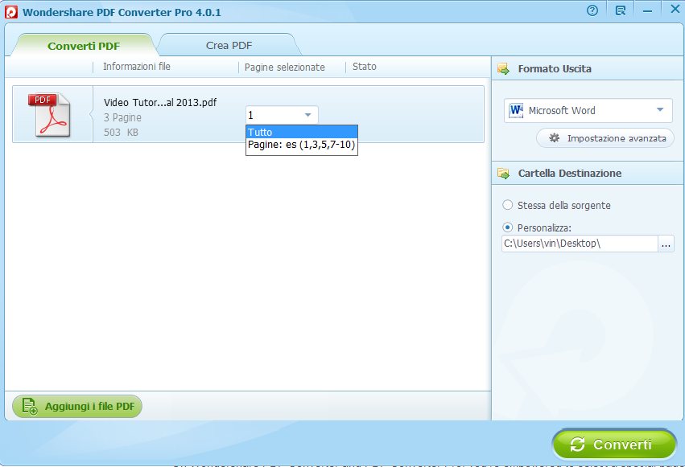The height and width of the screenshot is (467, 685).
Task: Click the Formato Uscita header icon
Action: coord(503,69)
